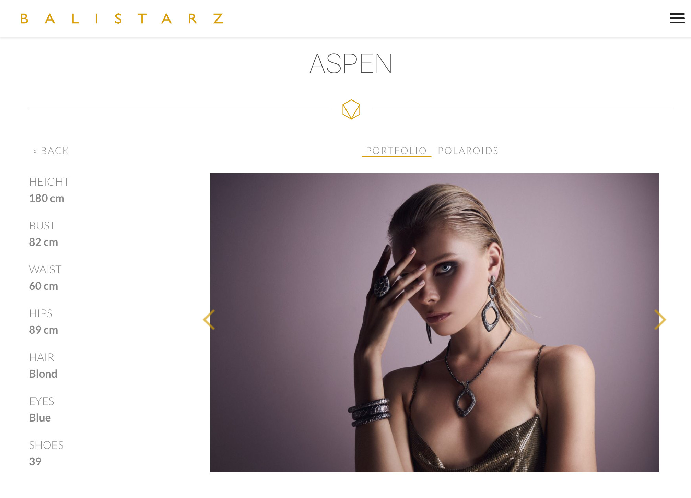
Task: Go back via the « BACK link
Action: click(51, 151)
